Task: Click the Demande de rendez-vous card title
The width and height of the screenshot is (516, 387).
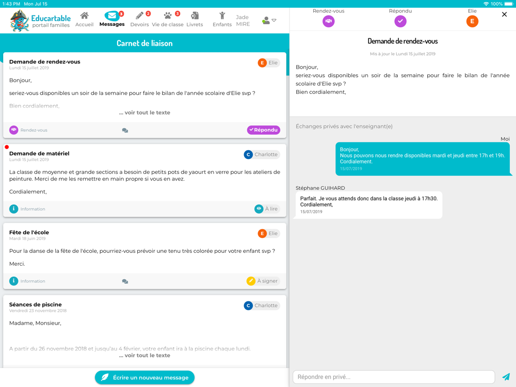Action: (x=45, y=62)
